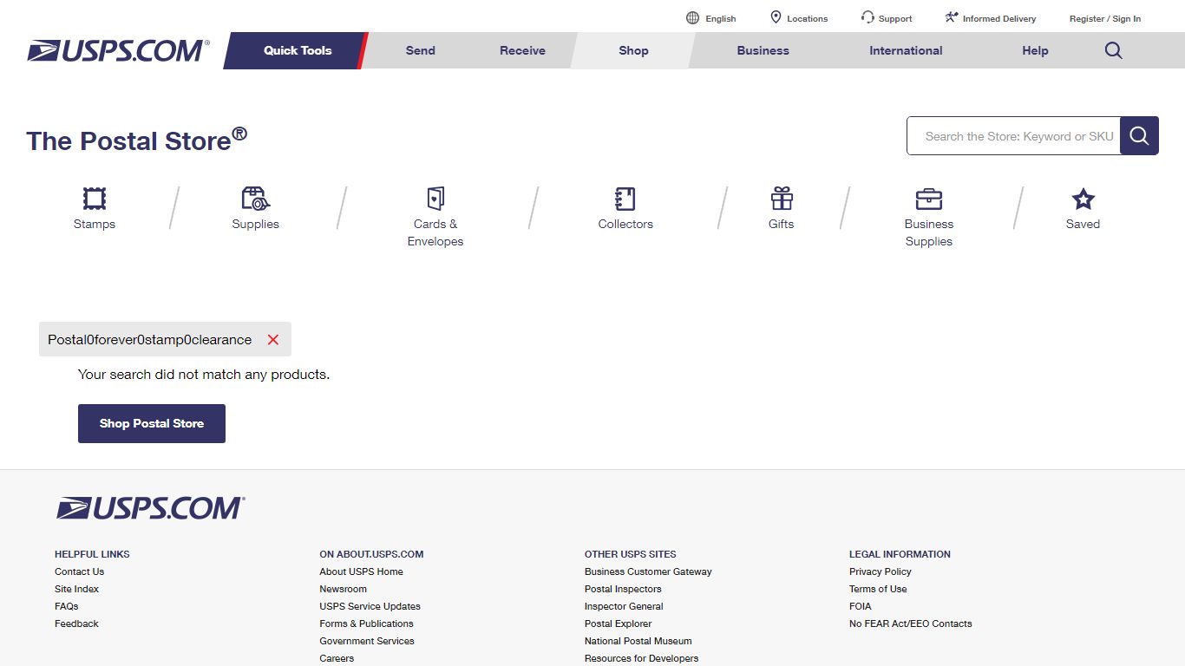Image resolution: width=1185 pixels, height=666 pixels.
Task: Open the Send menu
Action: coord(421,50)
